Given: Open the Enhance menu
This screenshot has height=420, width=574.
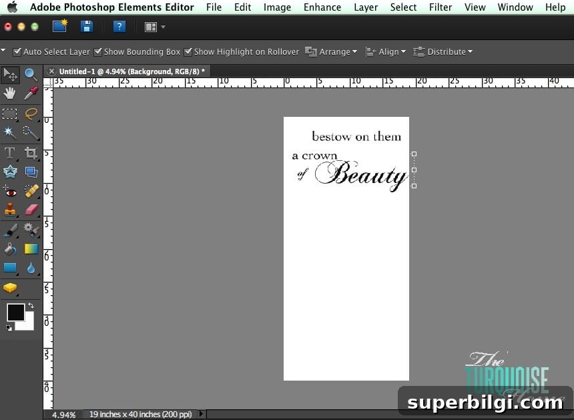Looking at the screenshot, I should click(322, 7).
